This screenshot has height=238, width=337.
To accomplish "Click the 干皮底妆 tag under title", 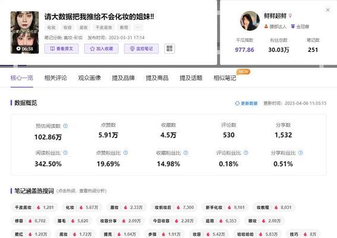I will (x=104, y=27).
